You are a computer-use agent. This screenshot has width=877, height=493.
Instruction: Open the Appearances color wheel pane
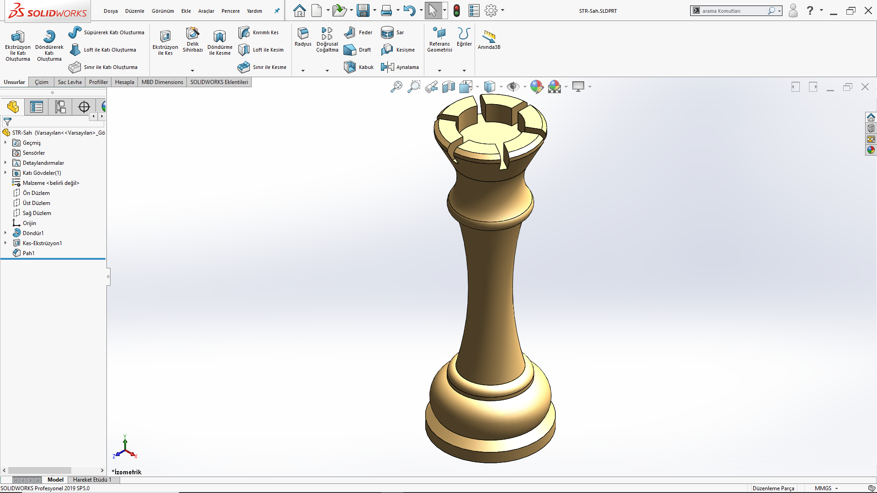(871, 150)
